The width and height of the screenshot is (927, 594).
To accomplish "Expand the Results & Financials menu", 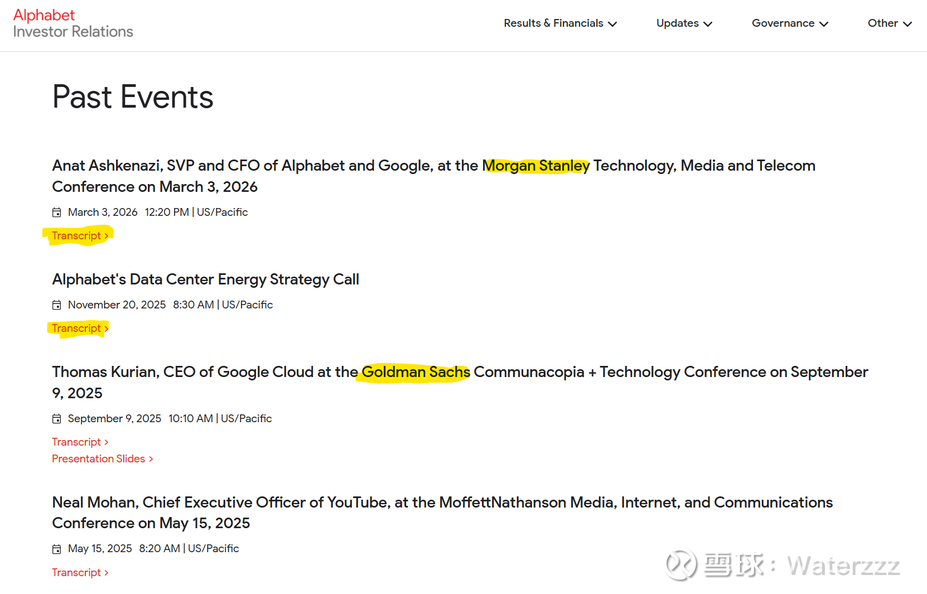I will (560, 23).
